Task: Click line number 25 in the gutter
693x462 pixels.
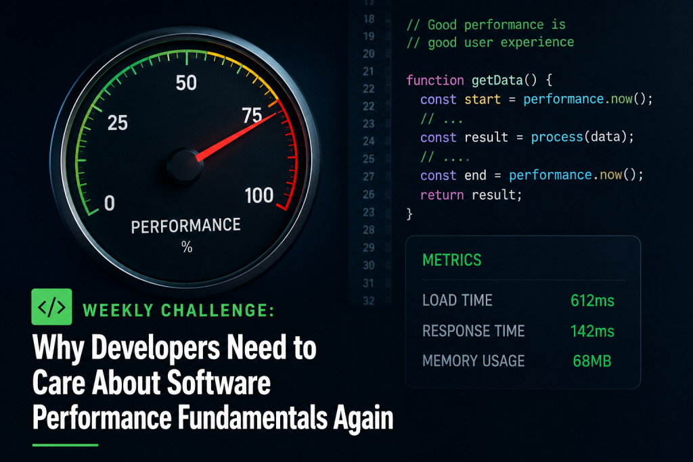Action: [369, 159]
